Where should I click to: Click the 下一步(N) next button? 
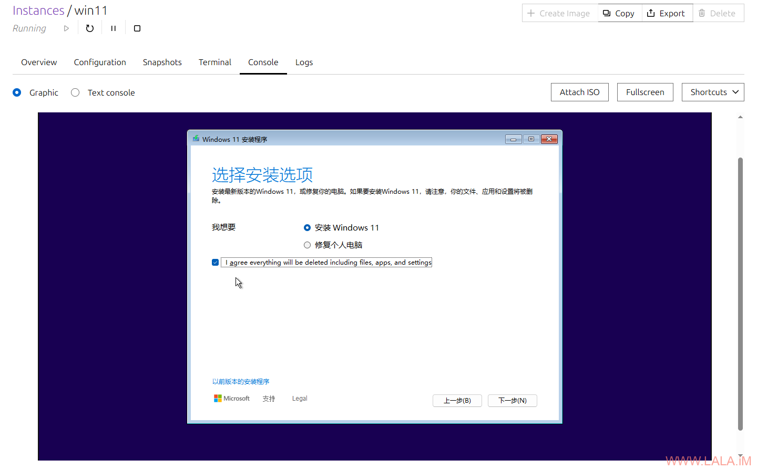[512, 401]
